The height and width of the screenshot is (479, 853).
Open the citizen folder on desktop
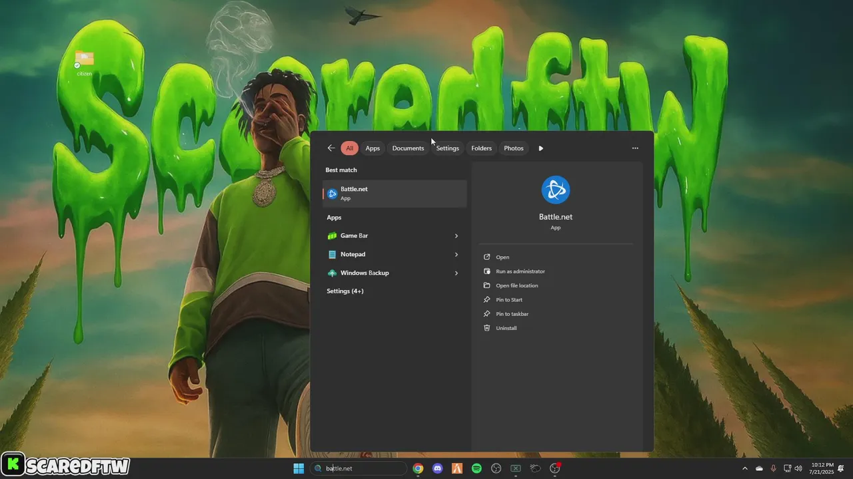(x=84, y=63)
